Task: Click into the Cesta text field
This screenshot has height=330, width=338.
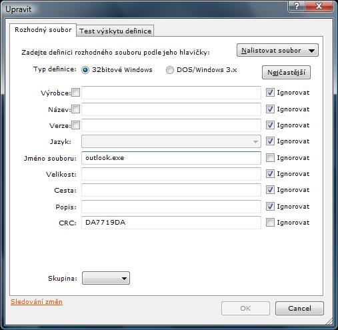Action: click(x=171, y=190)
